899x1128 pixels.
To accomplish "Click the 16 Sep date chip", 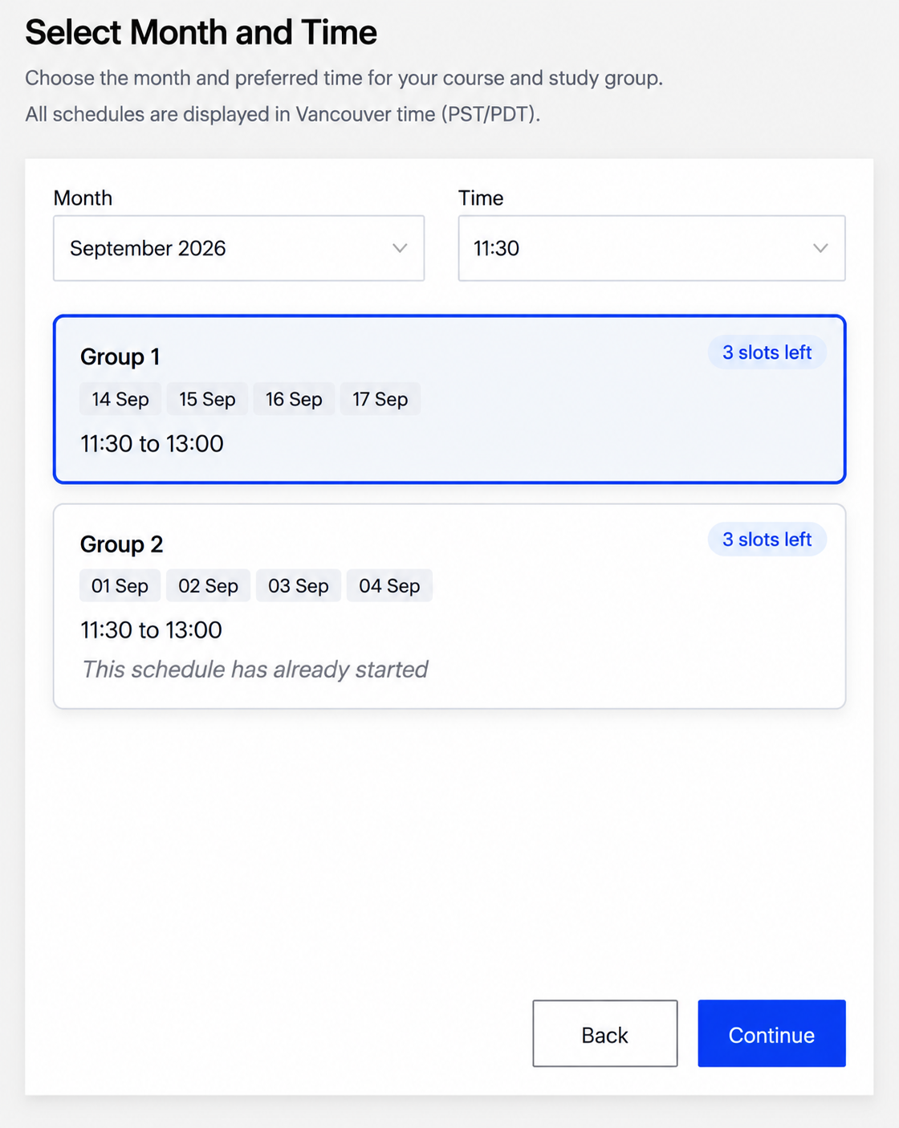I will pyautogui.click(x=294, y=399).
